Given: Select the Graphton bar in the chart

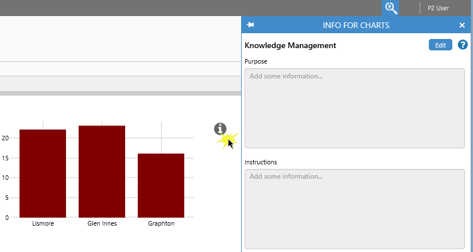Looking at the screenshot, I should [161, 186].
